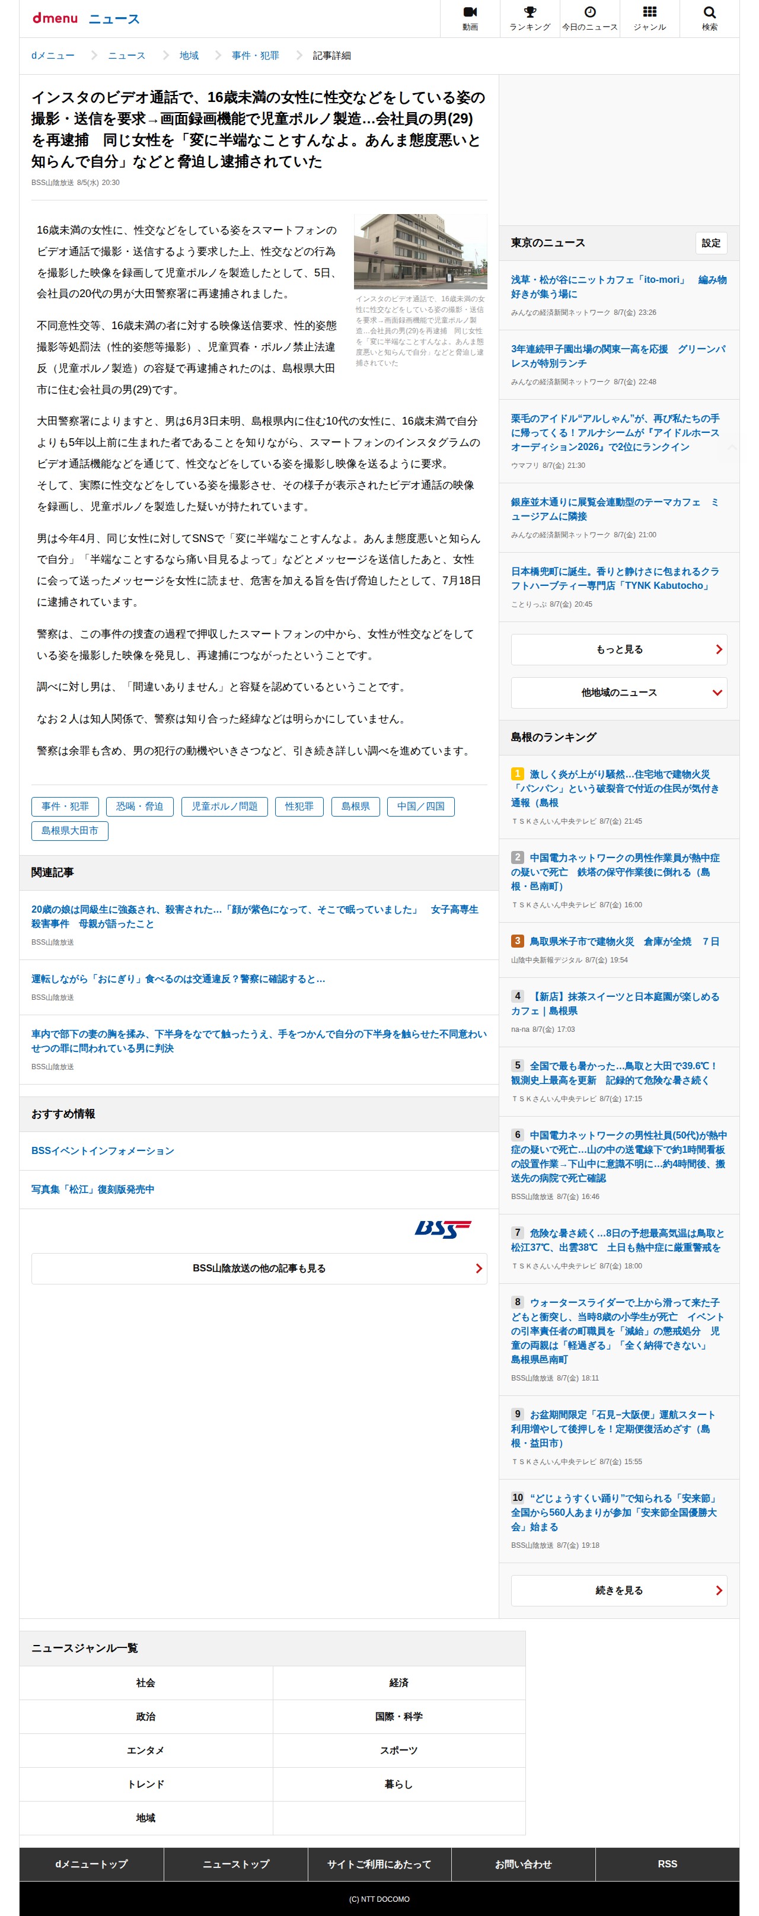Click サイトご利用にあたって in footer

tap(379, 1864)
